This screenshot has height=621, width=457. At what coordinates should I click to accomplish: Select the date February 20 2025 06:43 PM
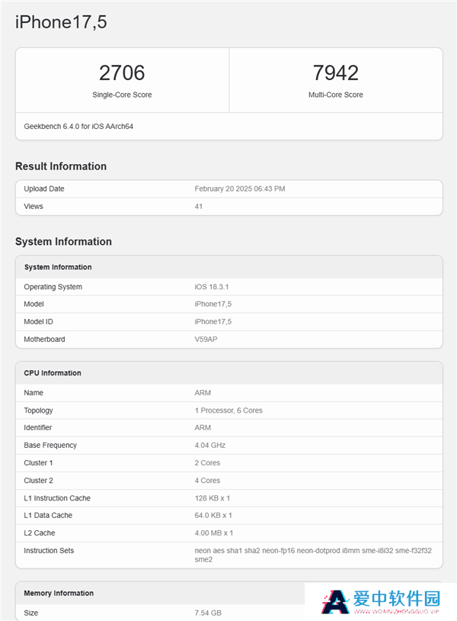tap(240, 189)
